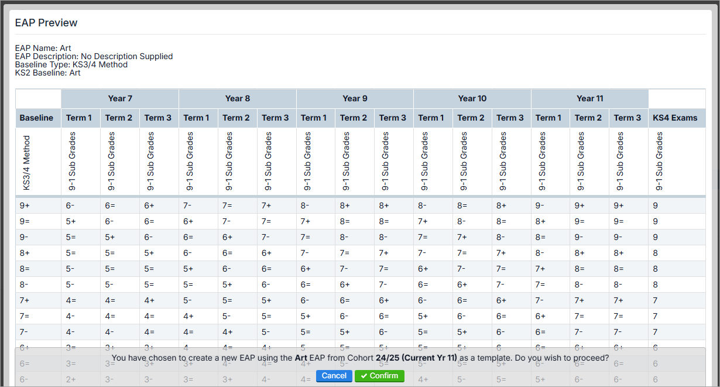Select the Year 11 column group header
This screenshot has width=720, height=387.
tap(589, 98)
